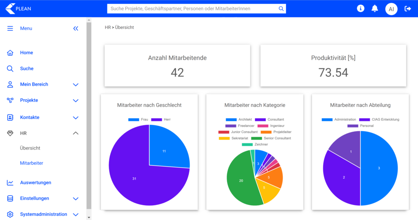
Task: Click the Mein Bereich person icon
Action: [10, 84]
